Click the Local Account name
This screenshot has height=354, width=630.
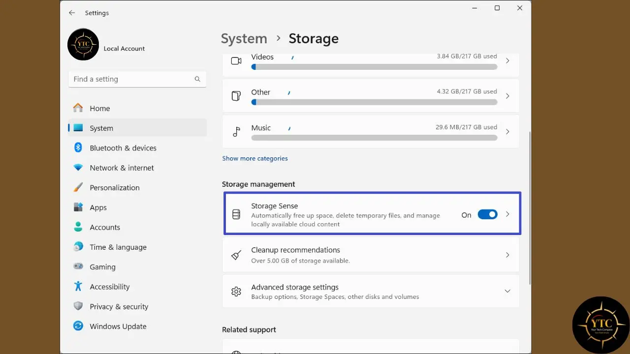tap(124, 48)
